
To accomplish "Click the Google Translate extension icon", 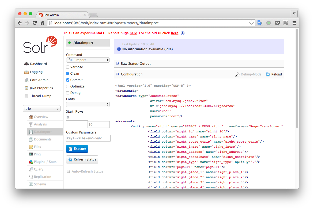I will pyautogui.click(x=260, y=23).
